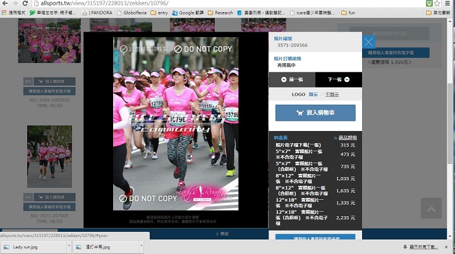Add this photo to cart in lightbox panel
The height and width of the screenshot is (254, 455).
[x=315, y=113]
